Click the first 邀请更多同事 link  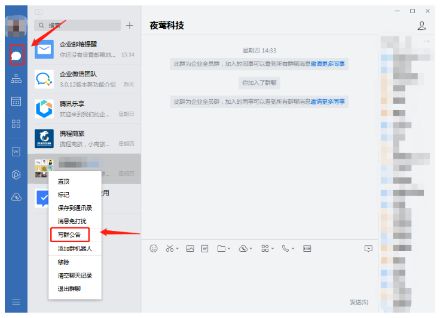328,64
